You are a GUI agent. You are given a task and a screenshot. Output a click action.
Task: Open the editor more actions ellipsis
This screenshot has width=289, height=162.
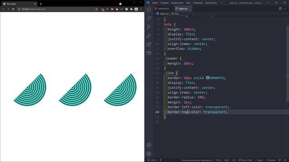click(285, 9)
